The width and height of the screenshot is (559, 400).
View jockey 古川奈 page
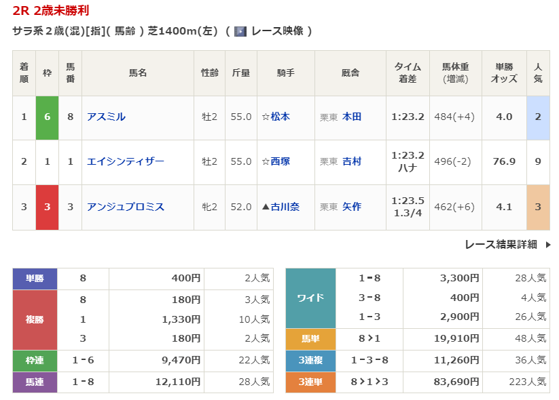point(285,207)
